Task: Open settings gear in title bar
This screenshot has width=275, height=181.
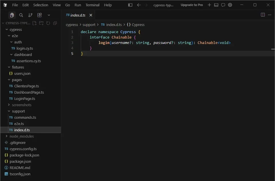Action: (230, 5)
